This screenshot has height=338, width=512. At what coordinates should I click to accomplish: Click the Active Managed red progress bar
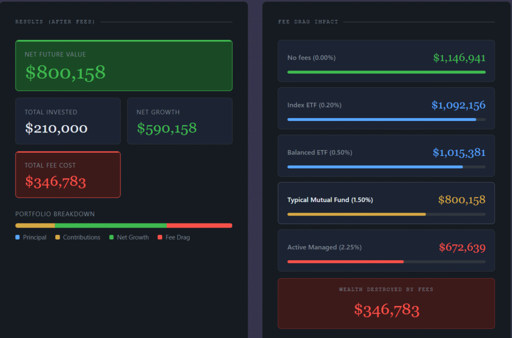345,261
